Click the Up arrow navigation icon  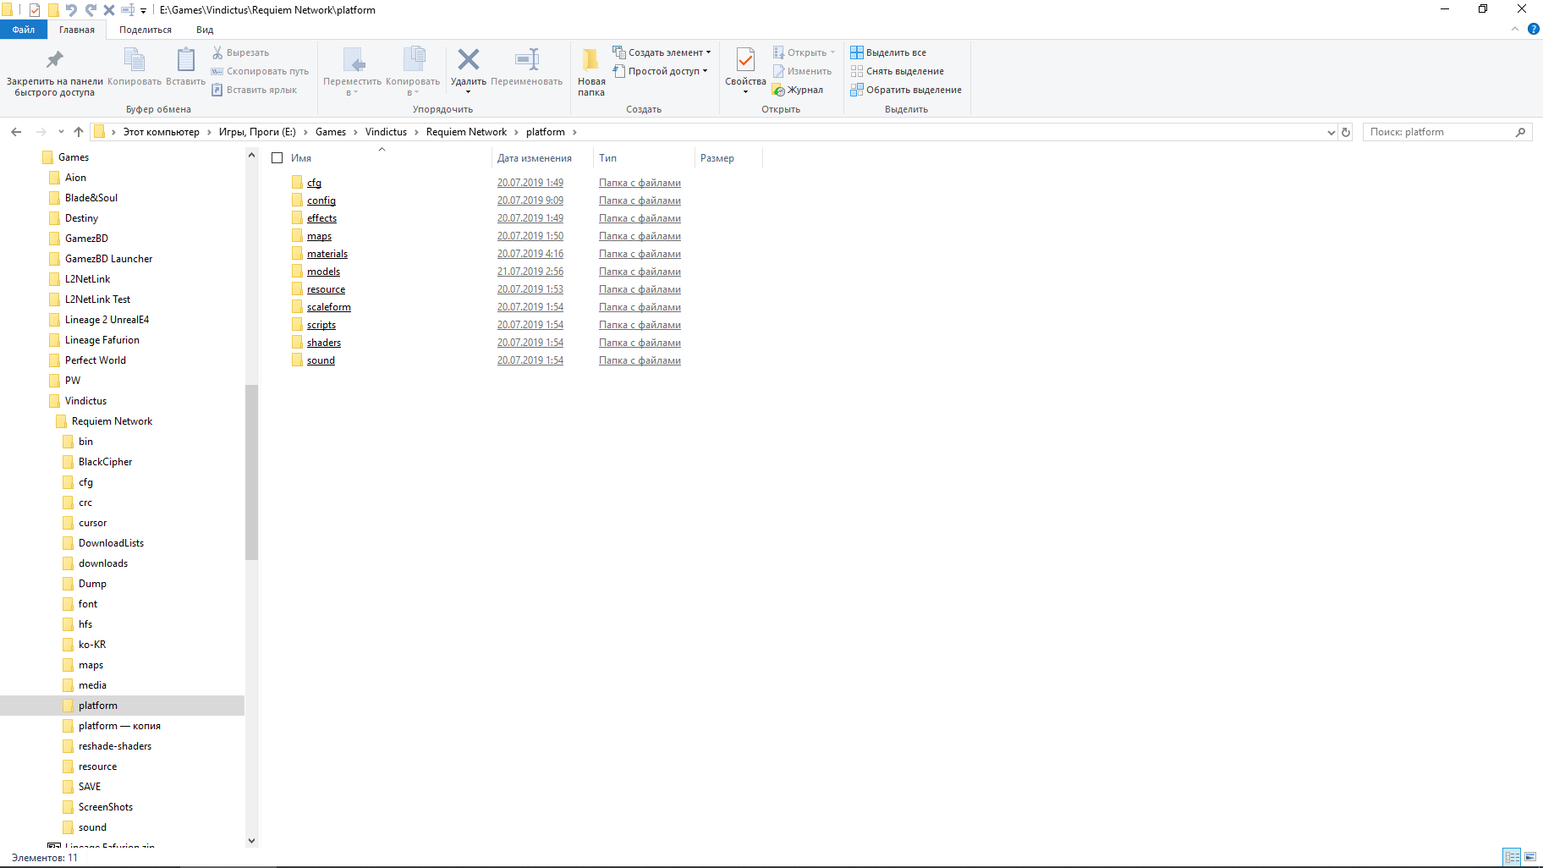point(79,132)
